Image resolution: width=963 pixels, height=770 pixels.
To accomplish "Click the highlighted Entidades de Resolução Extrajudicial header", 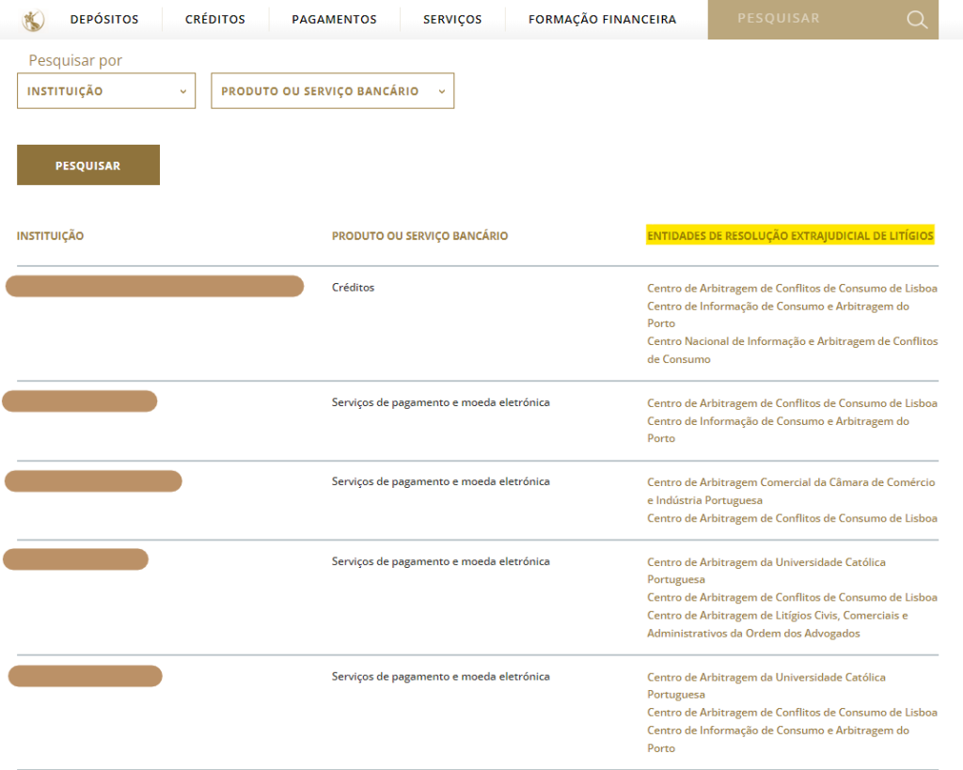I will coord(790,235).
